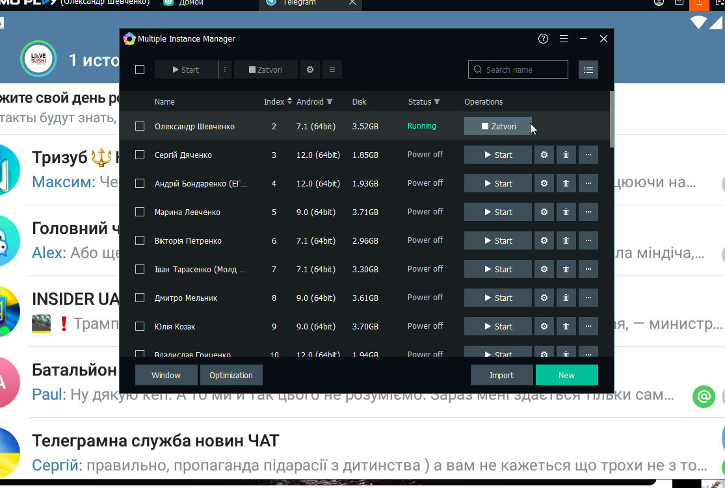Open hamburger menu in Instance Manager title bar
This screenshot has height=488, width=725.
(x=564, y=39)
